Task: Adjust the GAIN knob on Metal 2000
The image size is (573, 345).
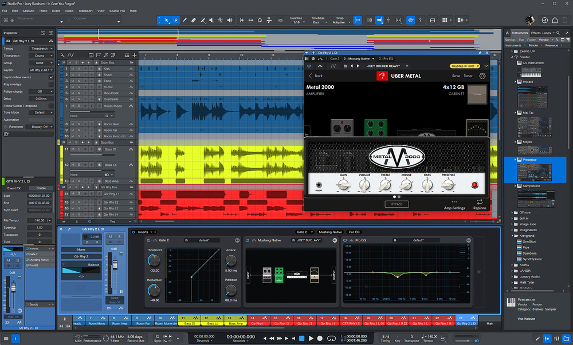Action: tap(343, 184)
